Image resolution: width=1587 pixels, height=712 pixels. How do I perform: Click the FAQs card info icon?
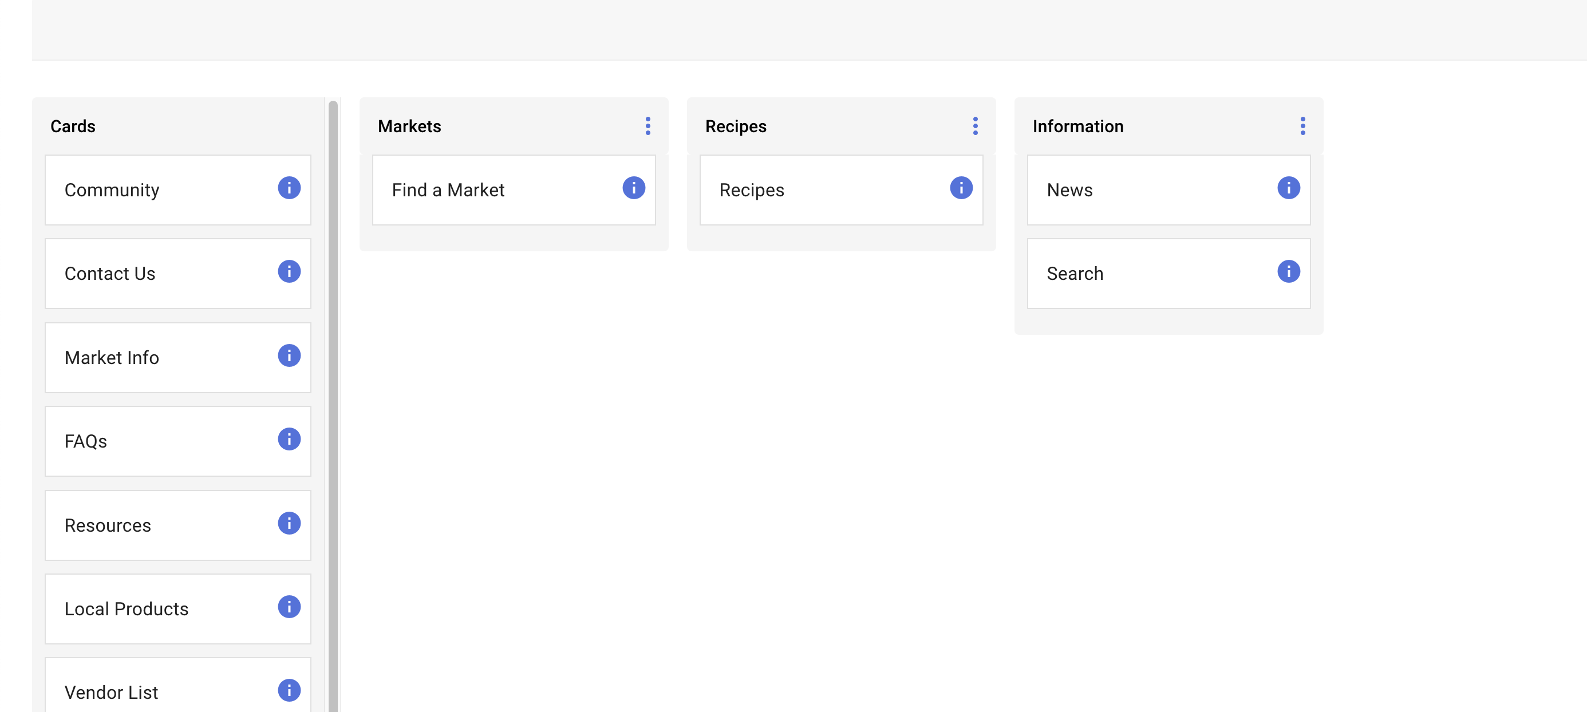[289, 439]
